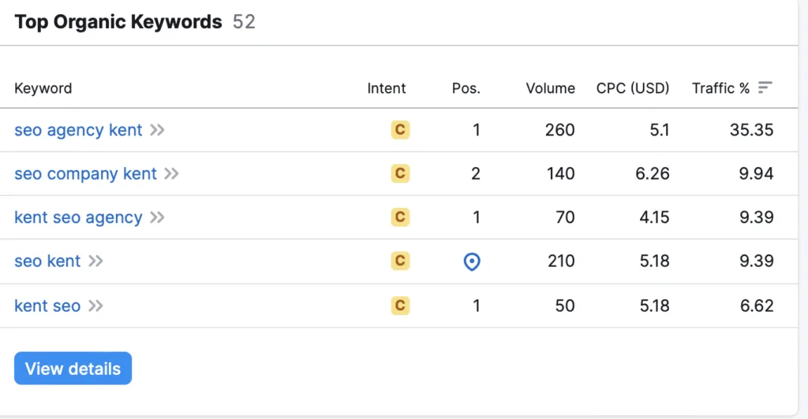Follow the kent seo agency link
Viewport: 808px width, 419px height.
click(x=78, y=217)
